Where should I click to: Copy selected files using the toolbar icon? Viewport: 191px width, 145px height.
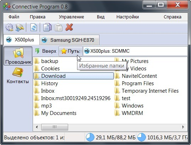click(x=47, y=27)
